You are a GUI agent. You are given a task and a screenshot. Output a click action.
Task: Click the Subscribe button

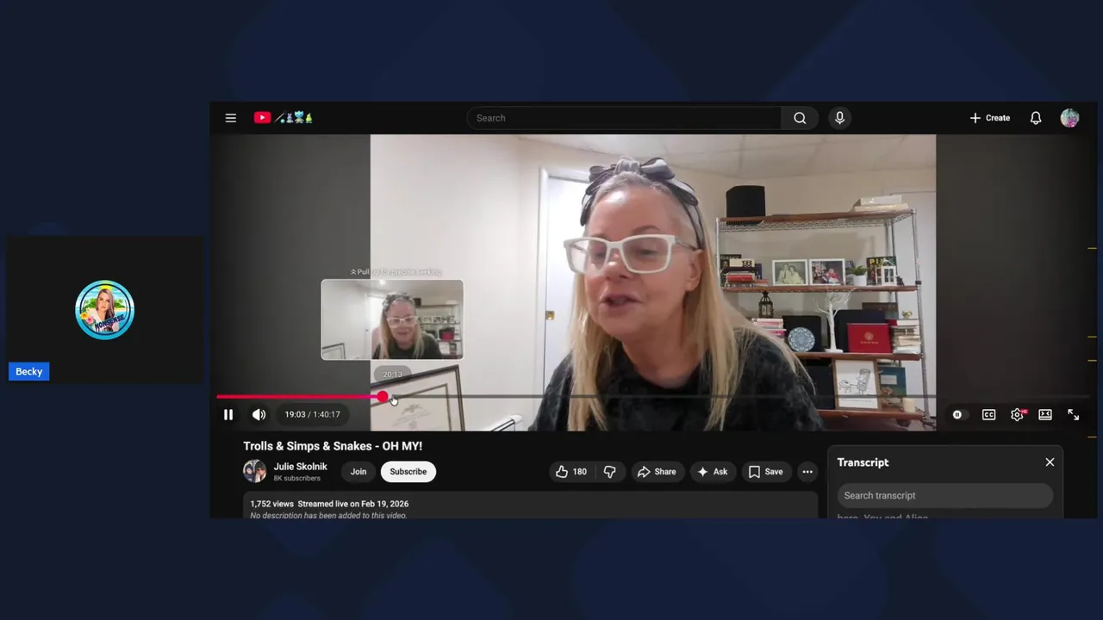point(408,471)
